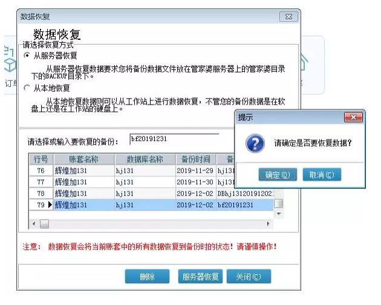Viewport: 381px width, 305px height.
Task: Click the bf20191231 cell in row 79
Action: coord(245,205)
